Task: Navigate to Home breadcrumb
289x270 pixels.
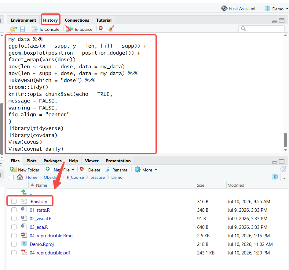Action: tap(32, 178)
